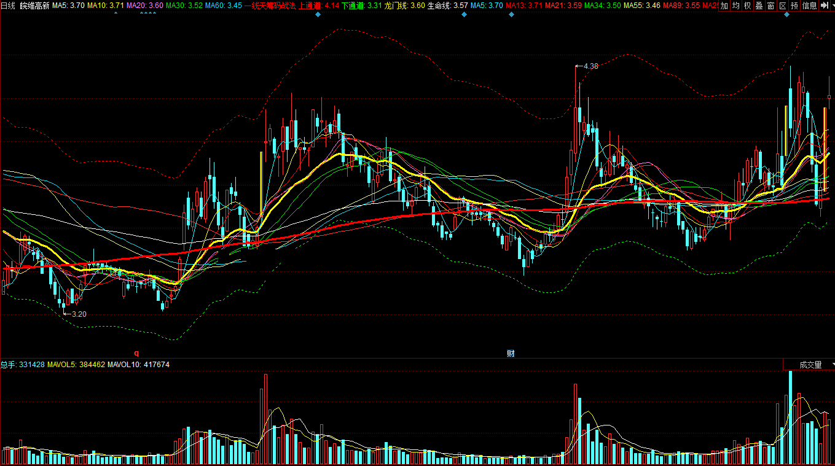835x466 pixels.
Task: Click the 上通道: 4.14 value
Action: [318, 6]
